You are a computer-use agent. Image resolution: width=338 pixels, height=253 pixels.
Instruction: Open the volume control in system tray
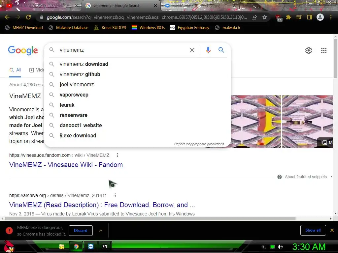[280, 247]
